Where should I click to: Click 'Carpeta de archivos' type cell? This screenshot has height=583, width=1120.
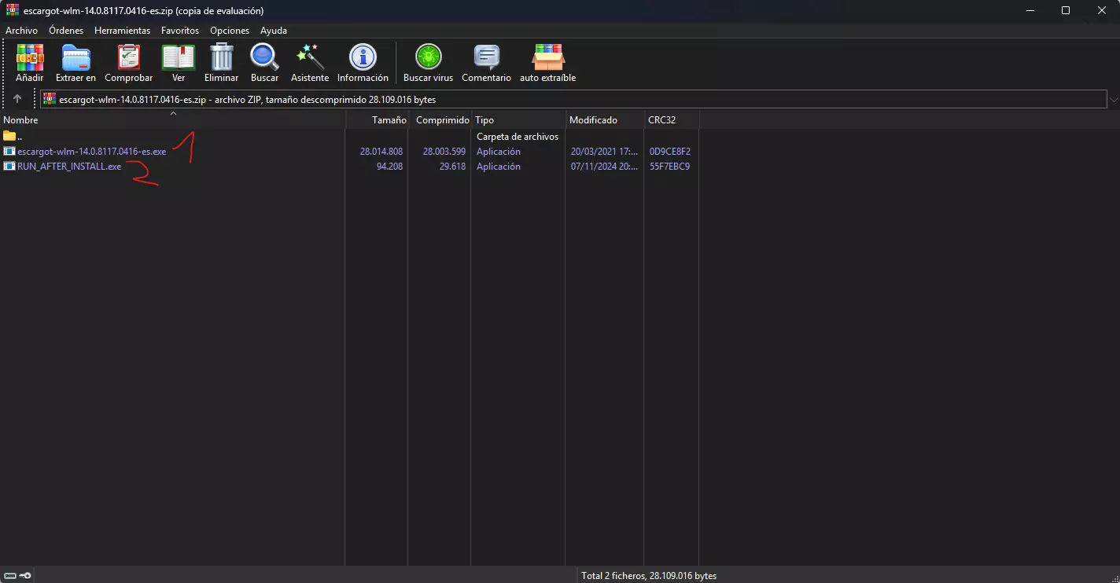518,137
